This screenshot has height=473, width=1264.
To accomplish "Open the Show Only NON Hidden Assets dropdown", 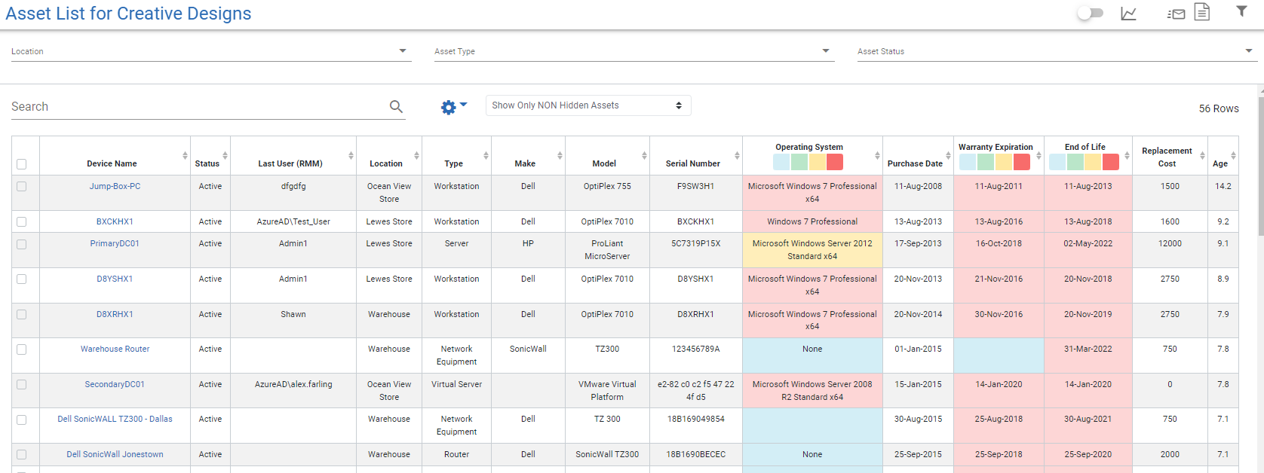I will coord(588,105).
